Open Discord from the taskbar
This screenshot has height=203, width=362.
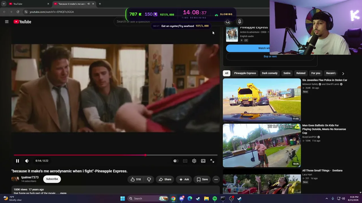coord(182,198)
